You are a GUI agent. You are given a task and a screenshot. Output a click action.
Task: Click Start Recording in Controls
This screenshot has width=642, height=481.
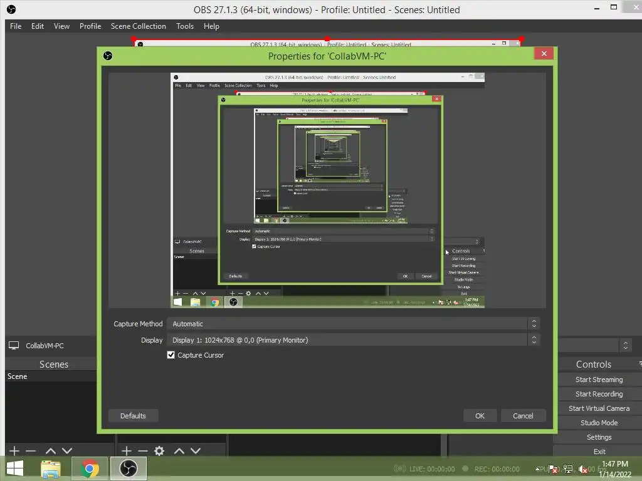(x=599, y=394)
